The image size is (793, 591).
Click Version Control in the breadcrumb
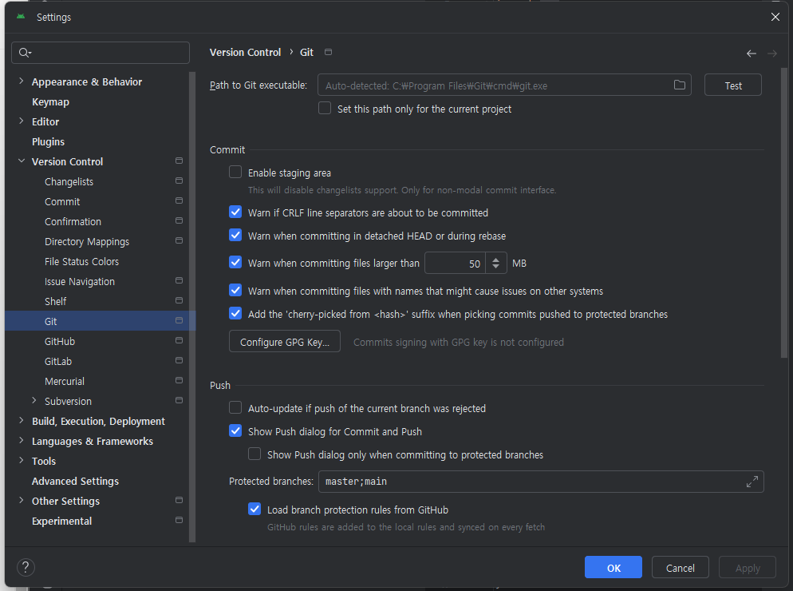point(245,52)
